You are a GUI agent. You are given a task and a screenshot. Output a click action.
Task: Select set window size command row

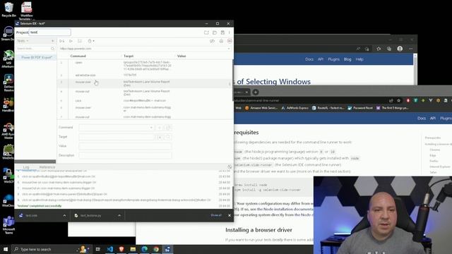[144, 75]
